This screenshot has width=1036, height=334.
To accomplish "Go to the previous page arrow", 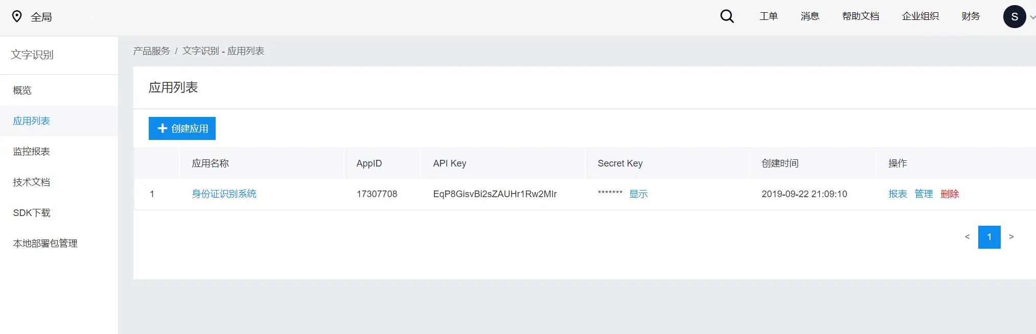I will (967, 237).
